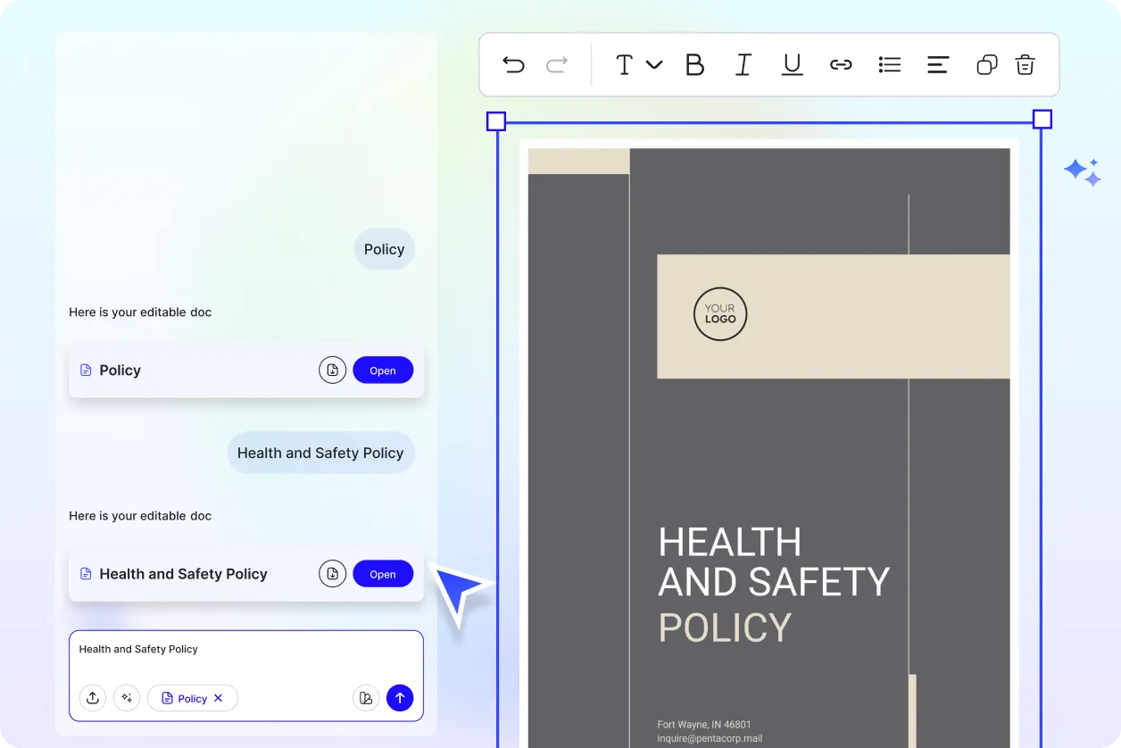Select the POLICY heading on the cover
This screenshot has width=1121, height=748.
(725, 627)
